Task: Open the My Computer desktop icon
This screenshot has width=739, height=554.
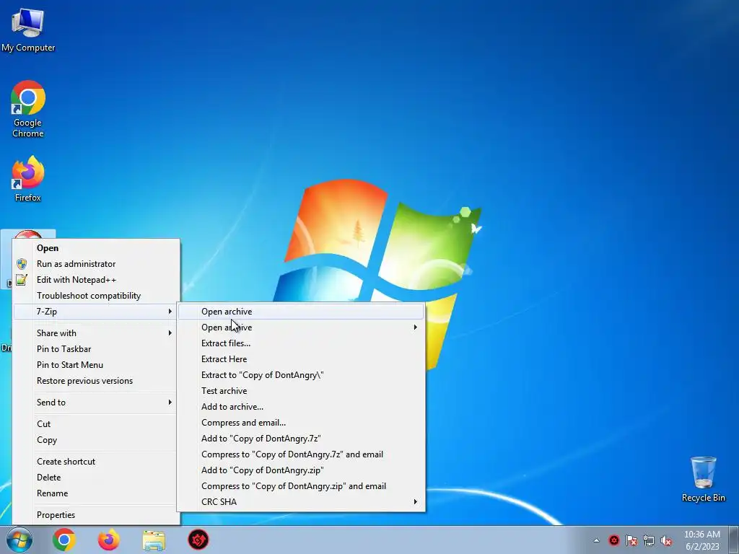Action: [x=28, y=30]
